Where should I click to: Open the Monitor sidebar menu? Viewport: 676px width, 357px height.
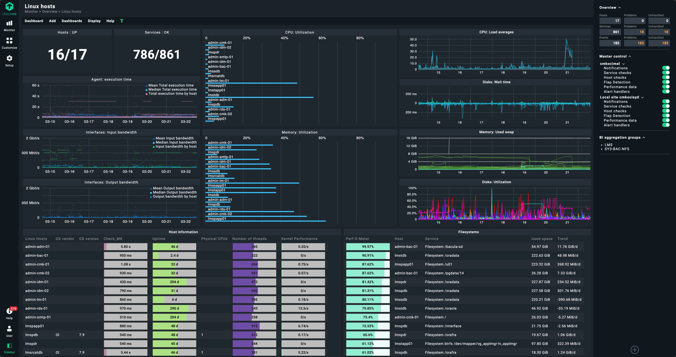[x=9, y=26]
